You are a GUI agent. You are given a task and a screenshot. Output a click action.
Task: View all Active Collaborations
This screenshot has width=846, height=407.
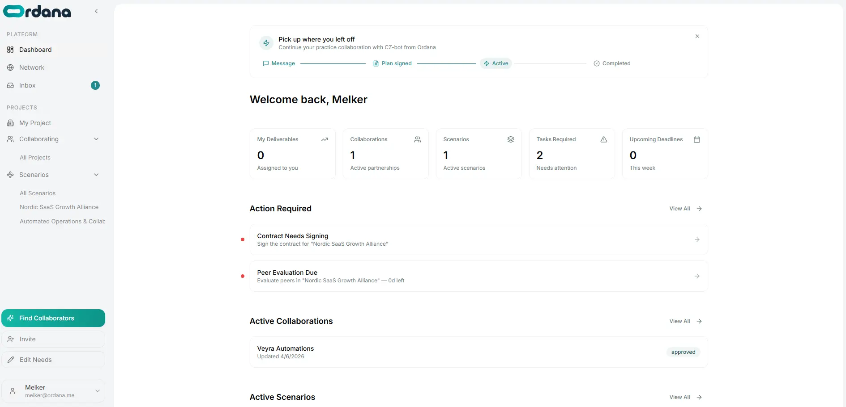[x=685, y=321]
